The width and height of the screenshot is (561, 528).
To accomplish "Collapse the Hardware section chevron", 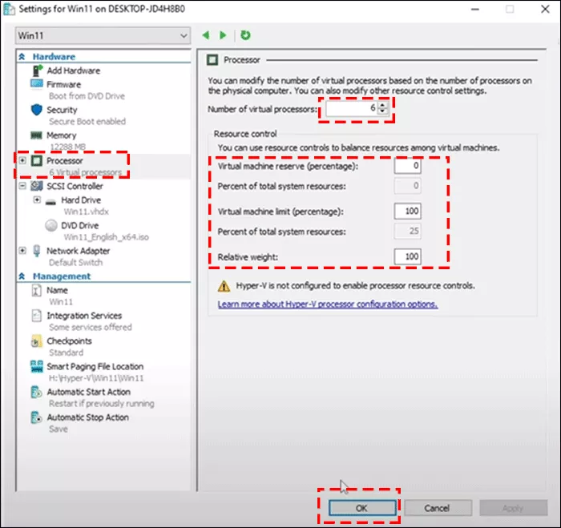I will 22,57.
